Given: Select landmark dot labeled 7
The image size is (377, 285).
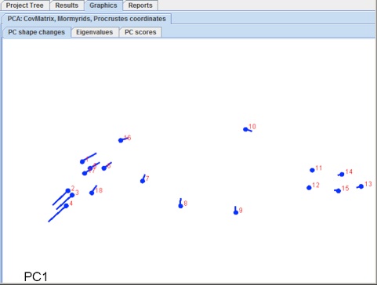Looking at the screenshot, I should click(x=143, y=181).
